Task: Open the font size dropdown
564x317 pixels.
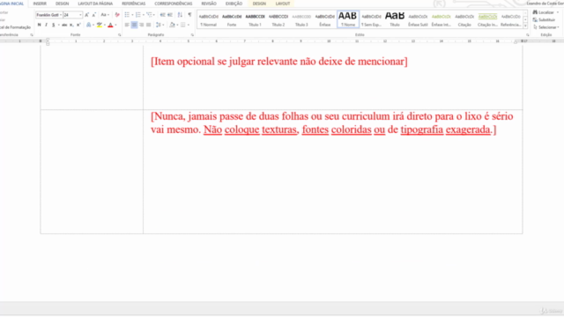Action: (80, 15)
